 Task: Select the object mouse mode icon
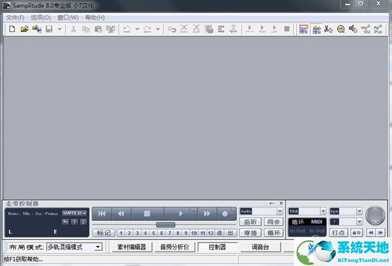[x=316, y=29]
